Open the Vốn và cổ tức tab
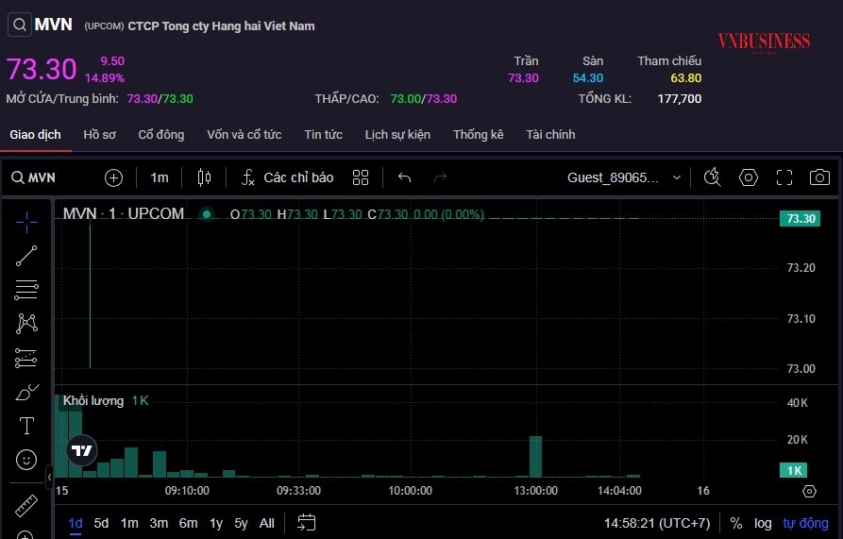843x539 pixels. [244, 134]
